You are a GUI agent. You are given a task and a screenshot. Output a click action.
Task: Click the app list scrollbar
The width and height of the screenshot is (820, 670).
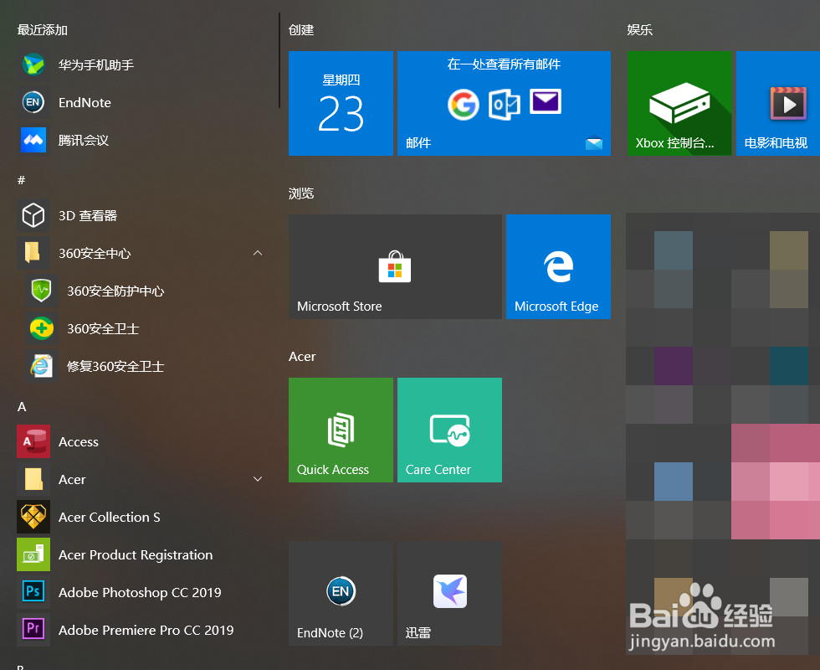coord(279,60)
